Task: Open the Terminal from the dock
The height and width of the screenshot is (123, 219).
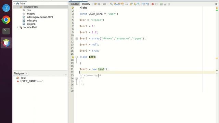Action: [6, 31]
